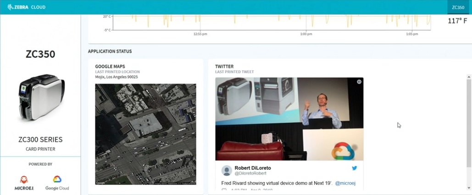Click the 'LAST PRINTED LOCATION' label
472x195 pixels.
[117, 72]
